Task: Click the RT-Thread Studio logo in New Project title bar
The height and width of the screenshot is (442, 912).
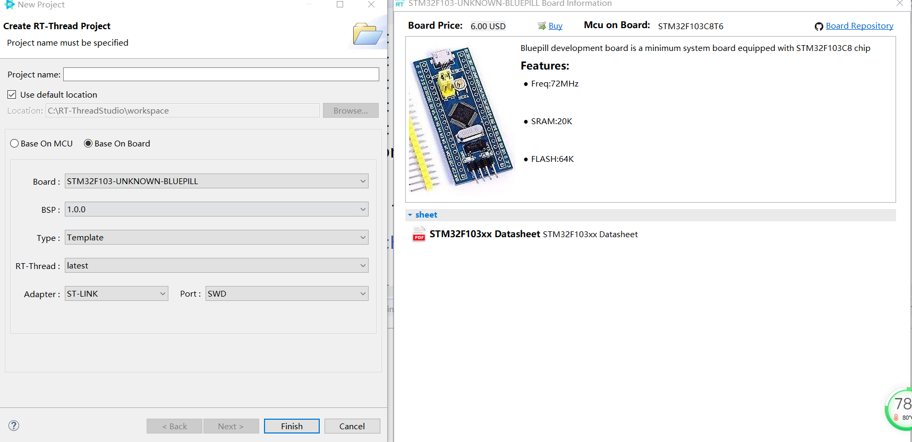Action: [x=10, y=4]
